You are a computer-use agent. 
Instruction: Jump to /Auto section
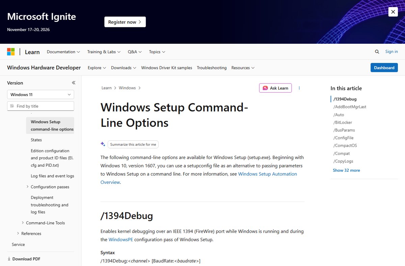click(339, 115)
